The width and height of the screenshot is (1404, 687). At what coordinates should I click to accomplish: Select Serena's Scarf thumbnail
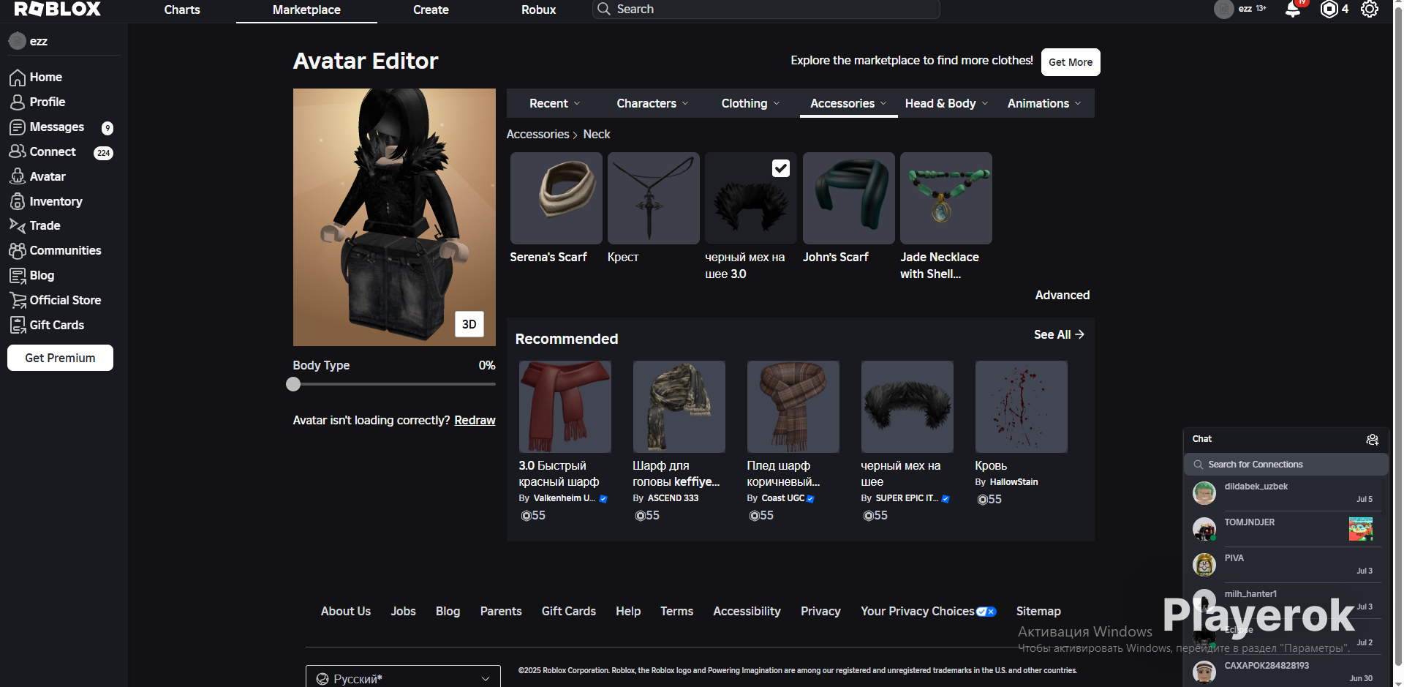(556, 198)
